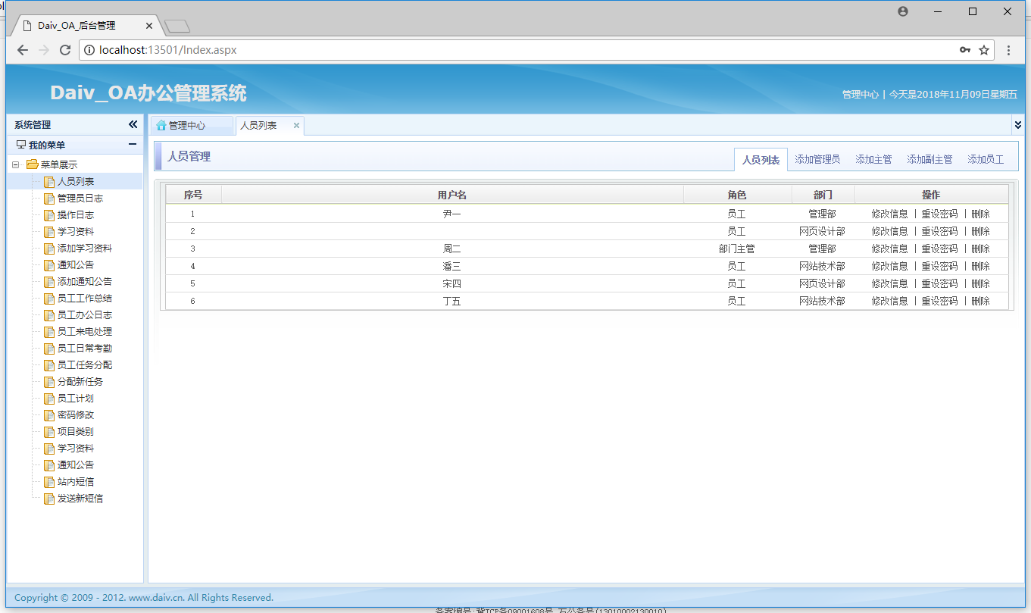Open 人员列表 in sidebar tree
Screen dimensions: 1031x613
point(76,182)
